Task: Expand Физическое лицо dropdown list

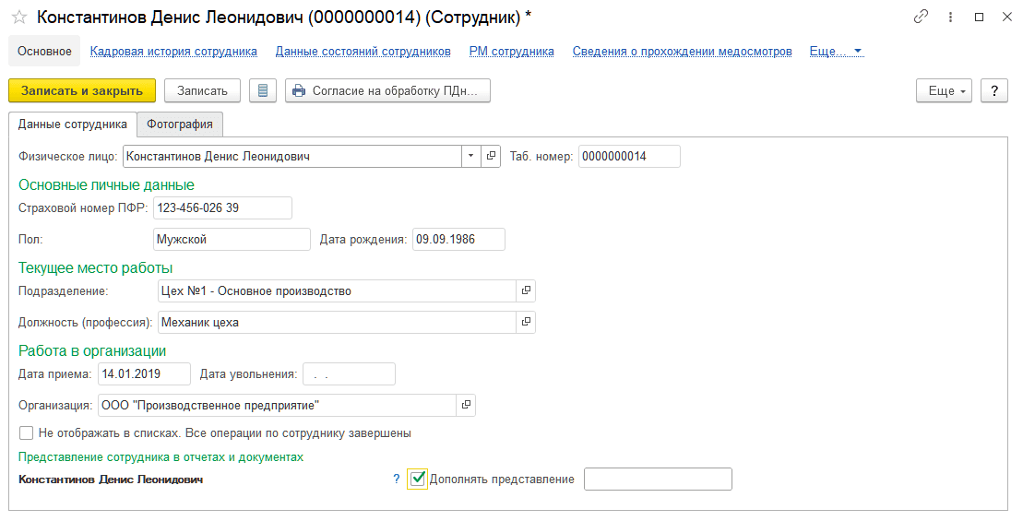Action: [x=471, y=156]
